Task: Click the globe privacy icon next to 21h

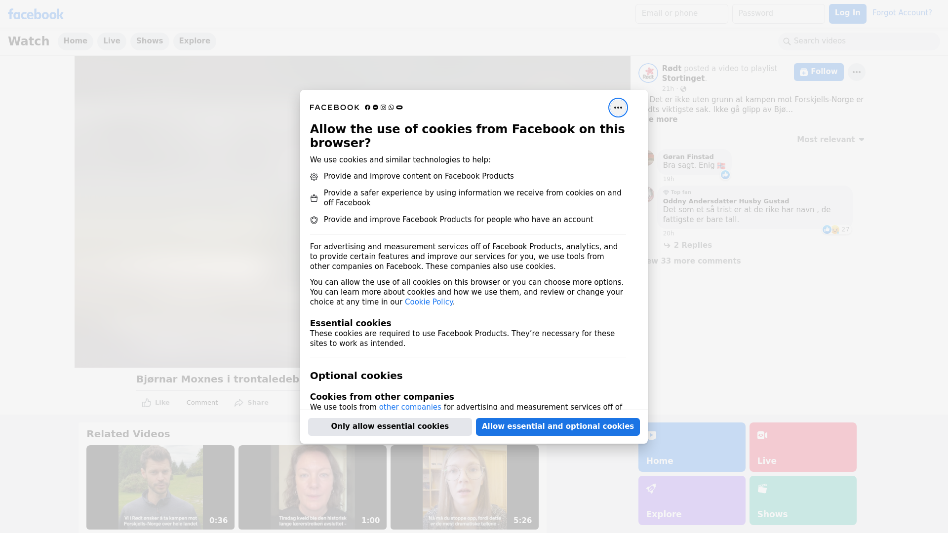Action: [683, 89]
